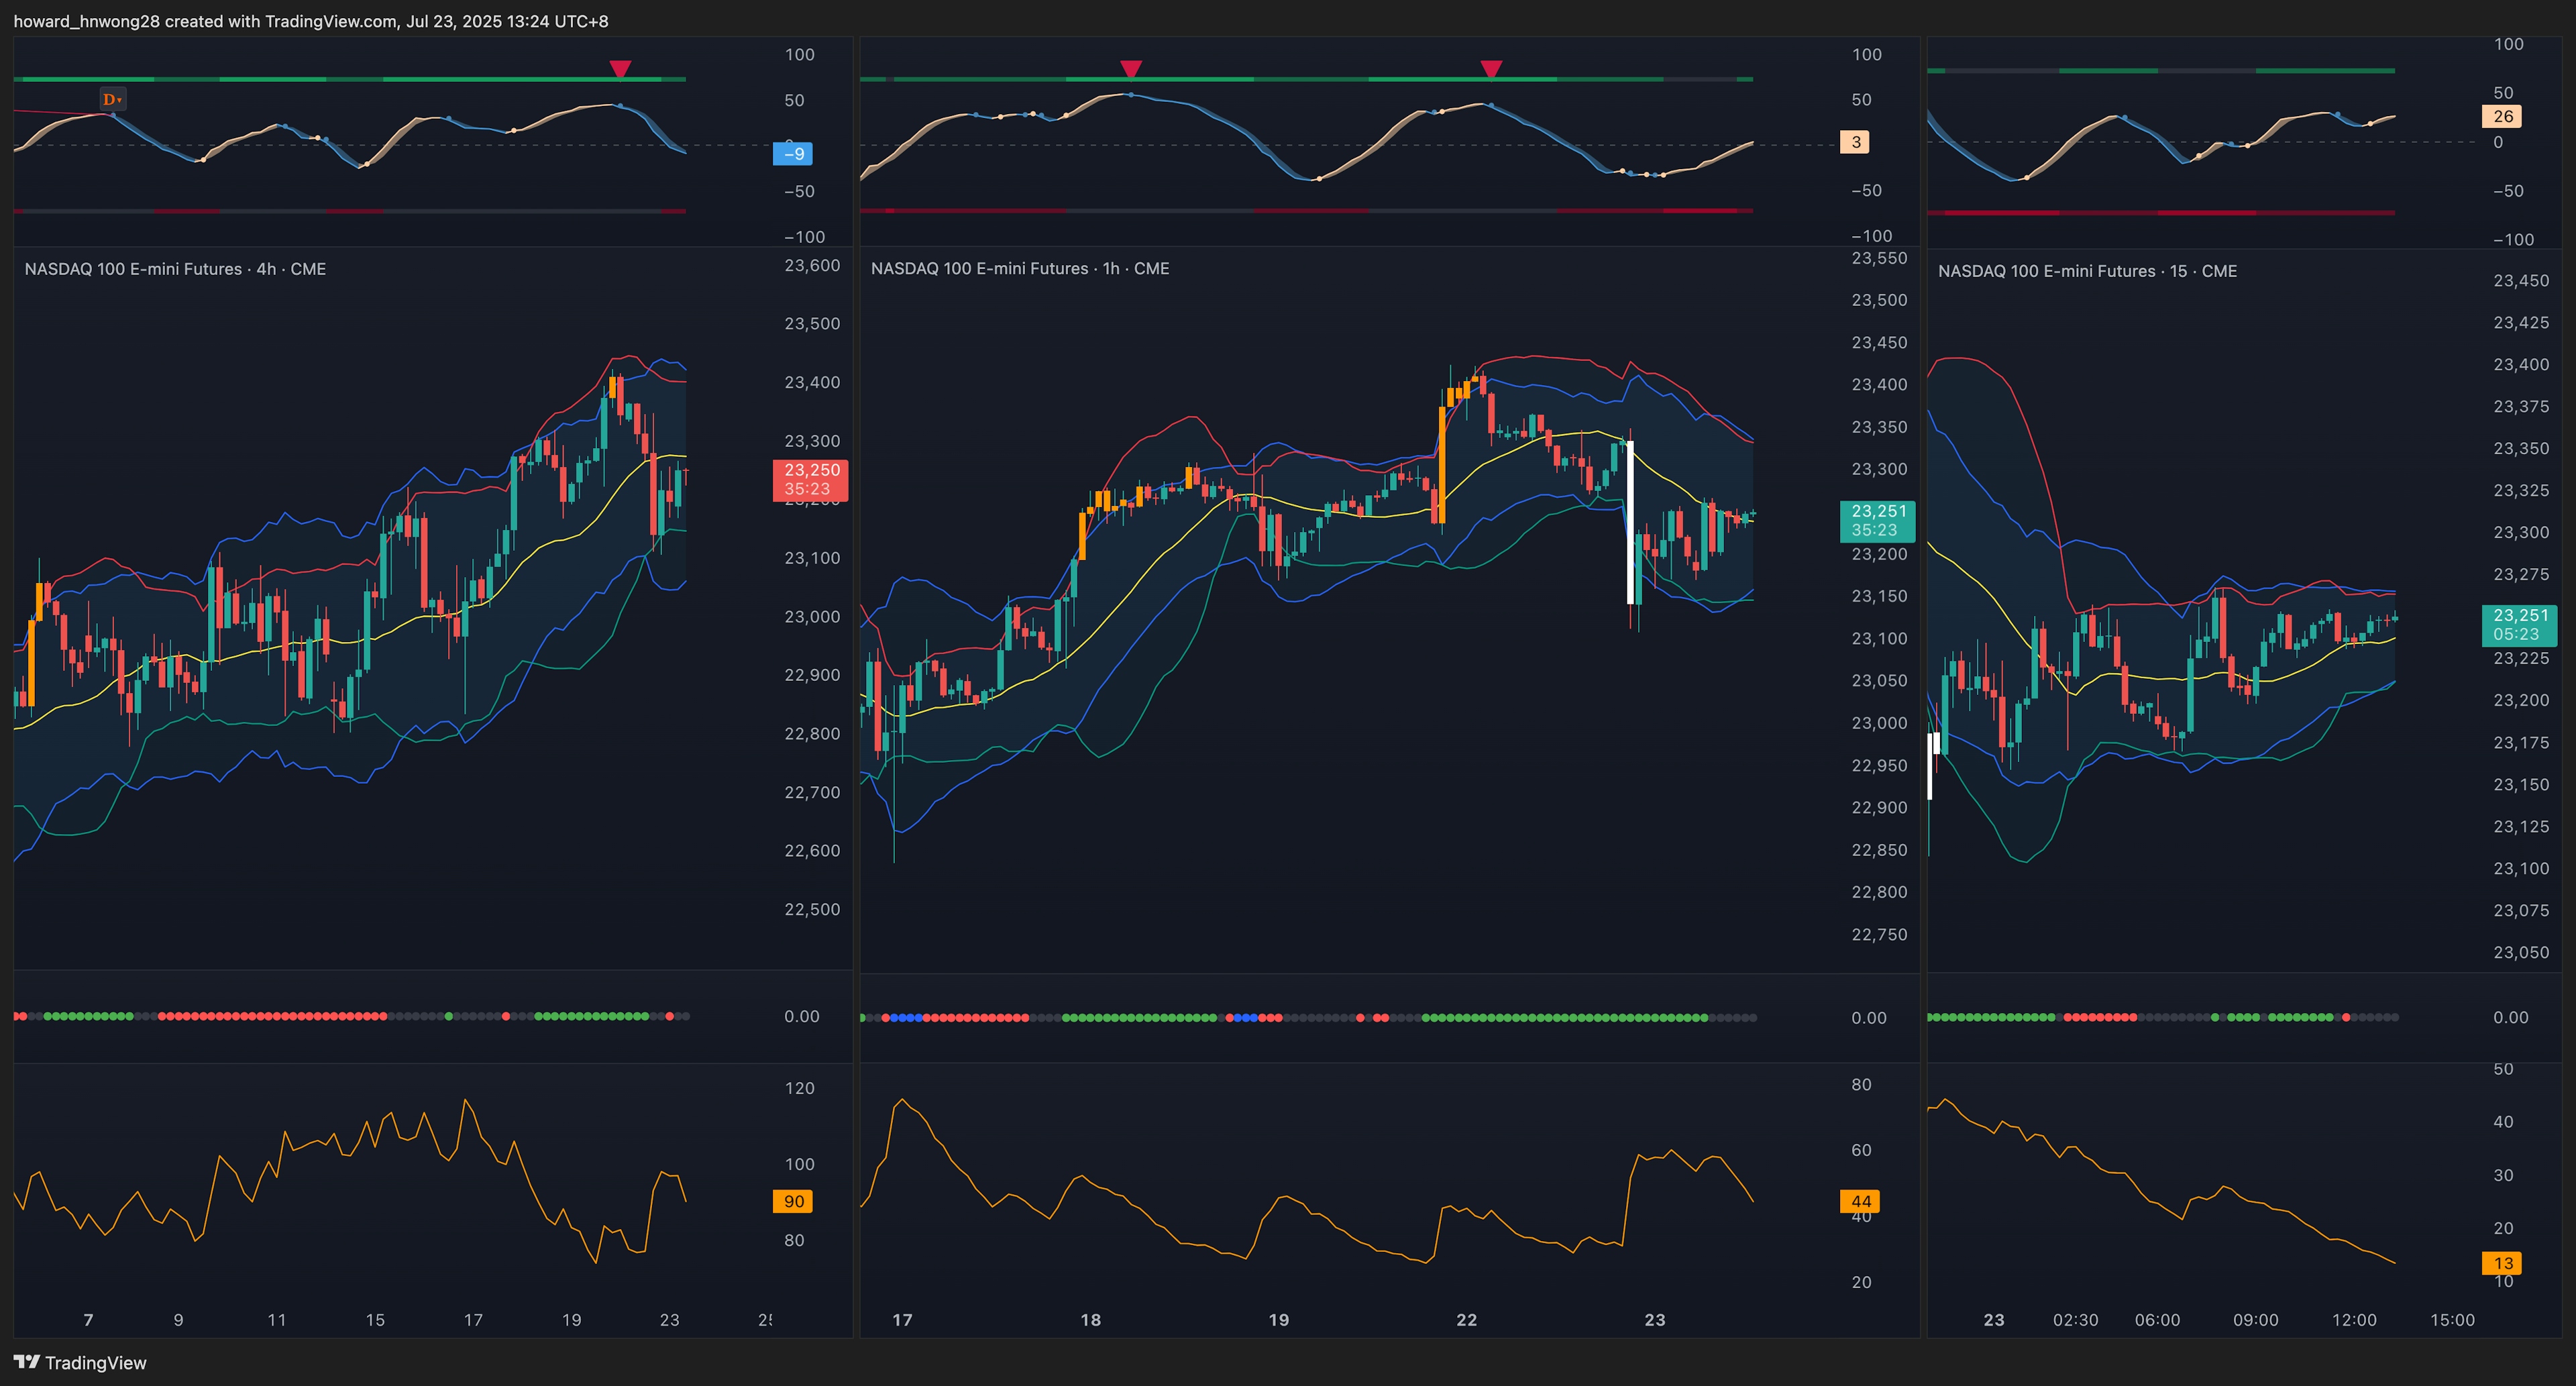This screenshot has height=1386, width=2576.
Task: Click the orange 90 indicator value on 4h pane
Action: click(x=793, y=1202)
